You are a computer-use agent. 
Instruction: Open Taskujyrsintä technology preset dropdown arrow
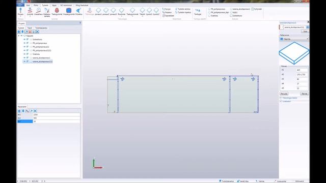(x=132, y=16)
